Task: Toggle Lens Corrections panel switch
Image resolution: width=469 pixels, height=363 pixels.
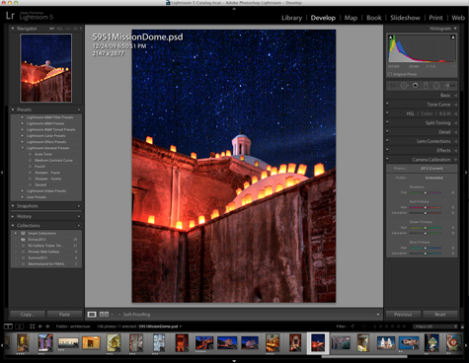Action: pos(387,140)
